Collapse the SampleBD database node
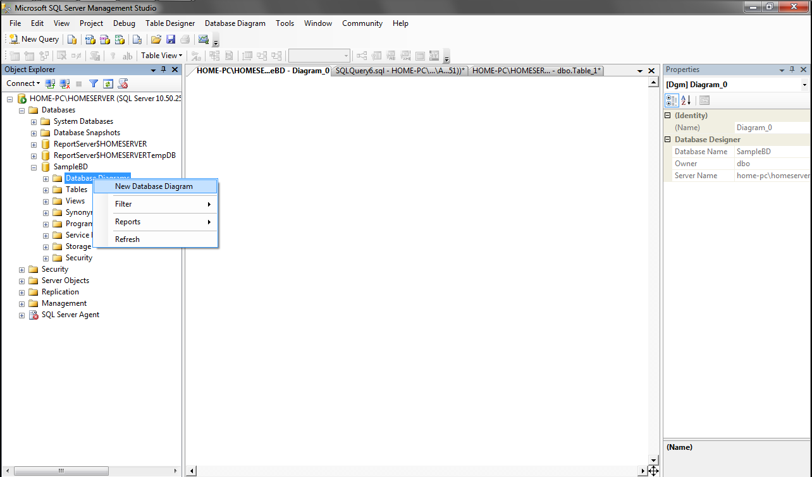 click(x=34, y=167)
